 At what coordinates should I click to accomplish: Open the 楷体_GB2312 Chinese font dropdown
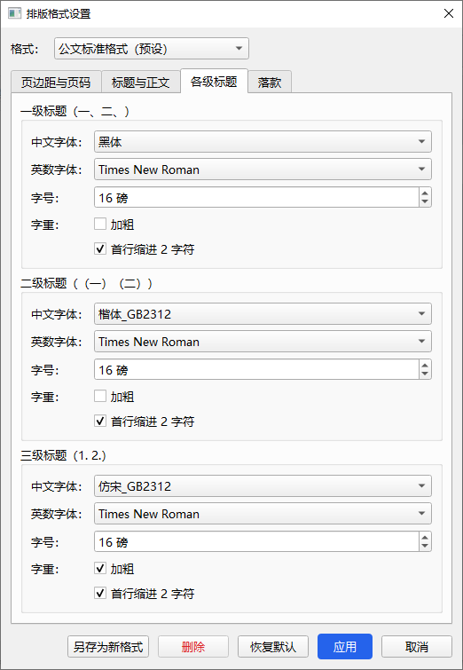click(263, 314)
